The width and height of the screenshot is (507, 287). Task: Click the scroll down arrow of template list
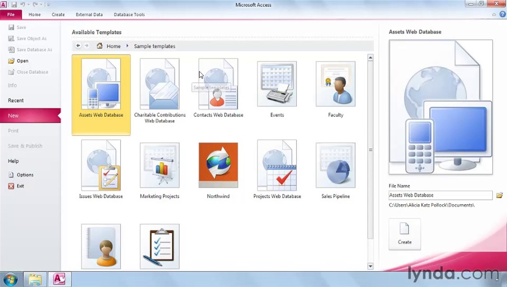tap(370, 266)
